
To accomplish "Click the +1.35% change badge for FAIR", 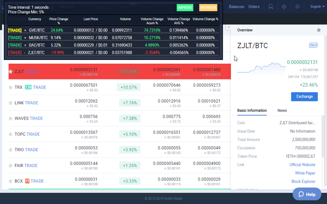I will tap(130, 165).
